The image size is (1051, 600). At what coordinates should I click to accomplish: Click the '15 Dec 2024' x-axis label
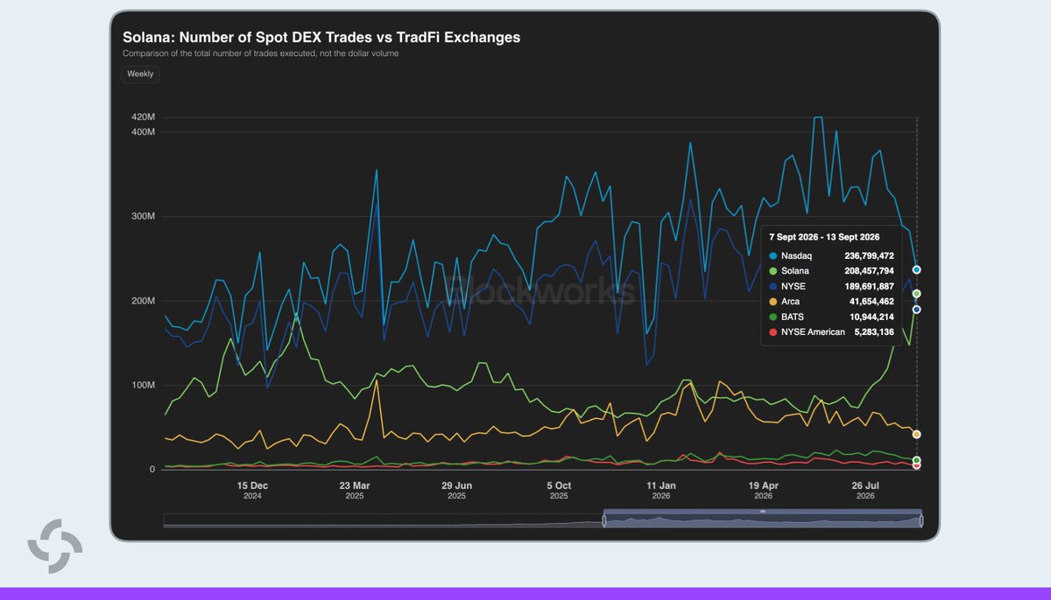click(x=252, y=490)
